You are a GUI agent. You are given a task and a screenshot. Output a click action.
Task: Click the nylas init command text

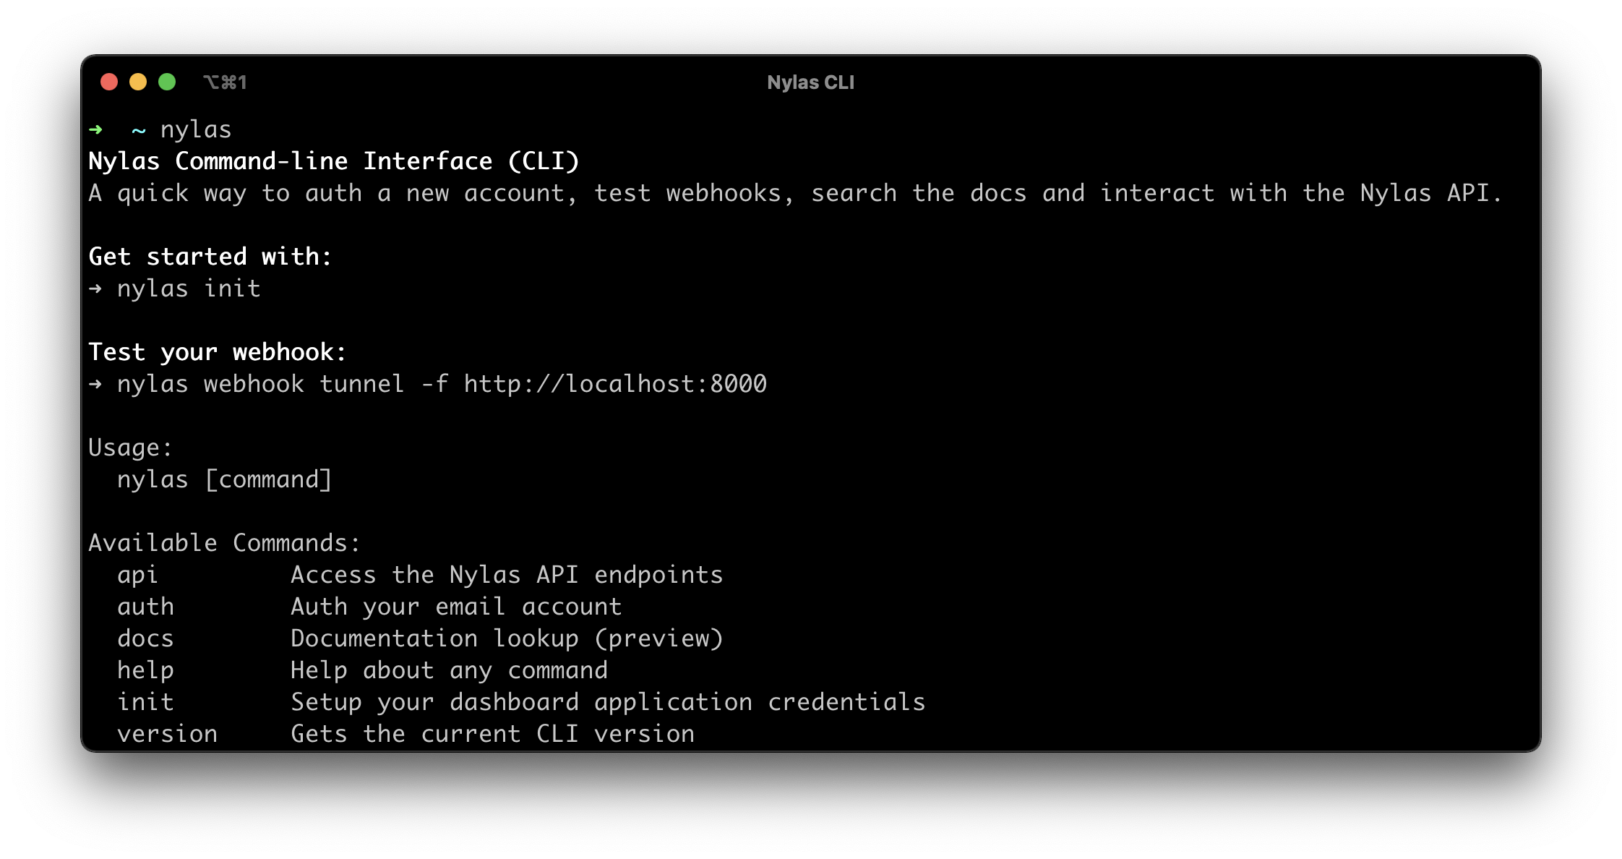click(189, 289)
